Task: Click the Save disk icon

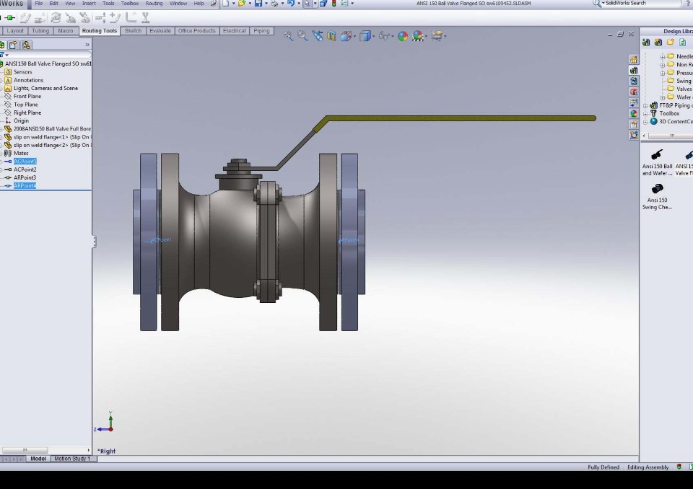Action: point(258,4)
